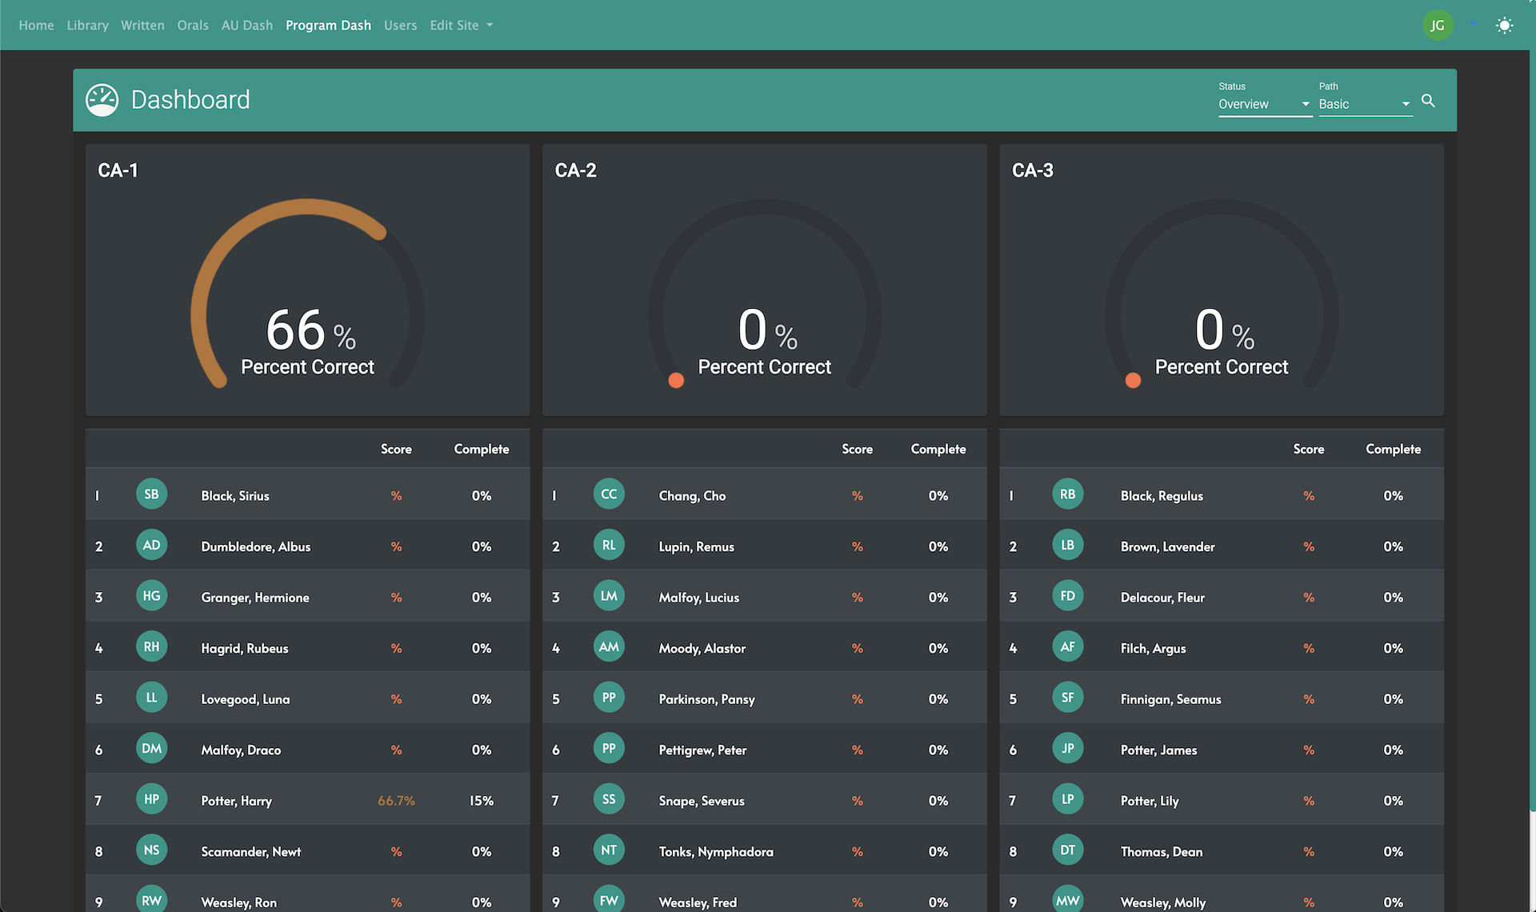The height and width of the screenshot is (912, 1536).
Task: Click the JG user avatar
Action: click(x=1438, y=26)
